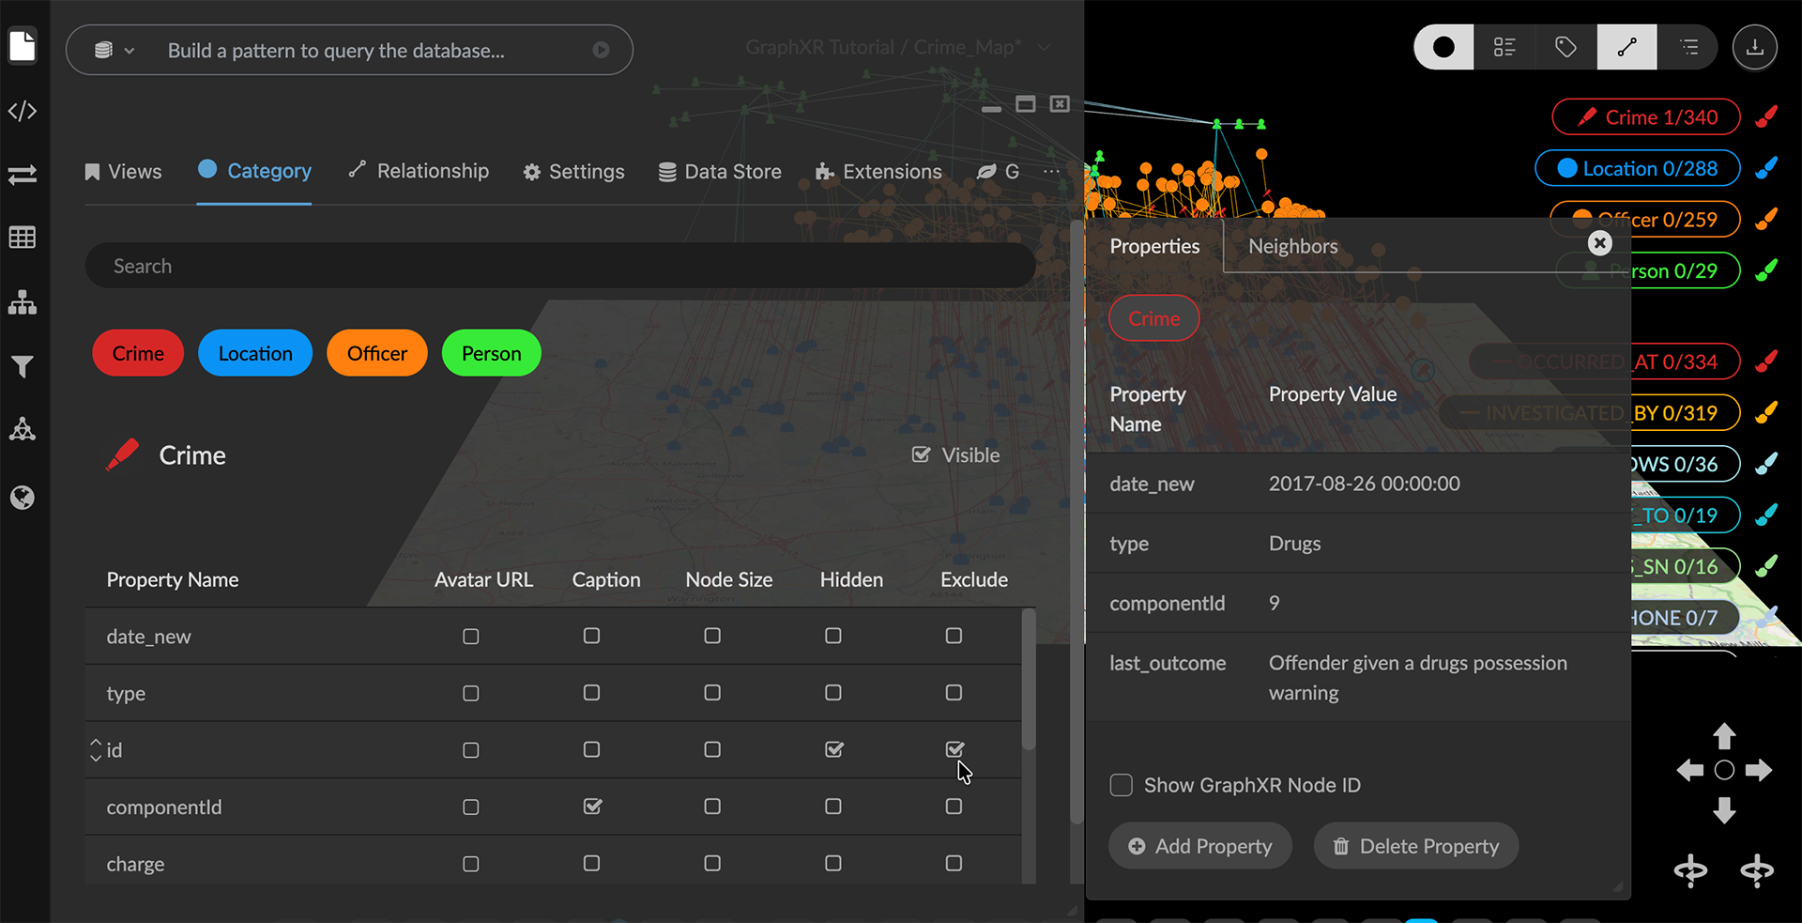Click the category Search field
The height and width of the screenshot is (923, 1802).
(x=559, y=267)
